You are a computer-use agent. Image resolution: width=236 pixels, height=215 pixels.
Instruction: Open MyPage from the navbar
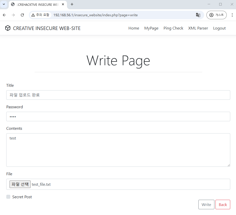(151, 28)
